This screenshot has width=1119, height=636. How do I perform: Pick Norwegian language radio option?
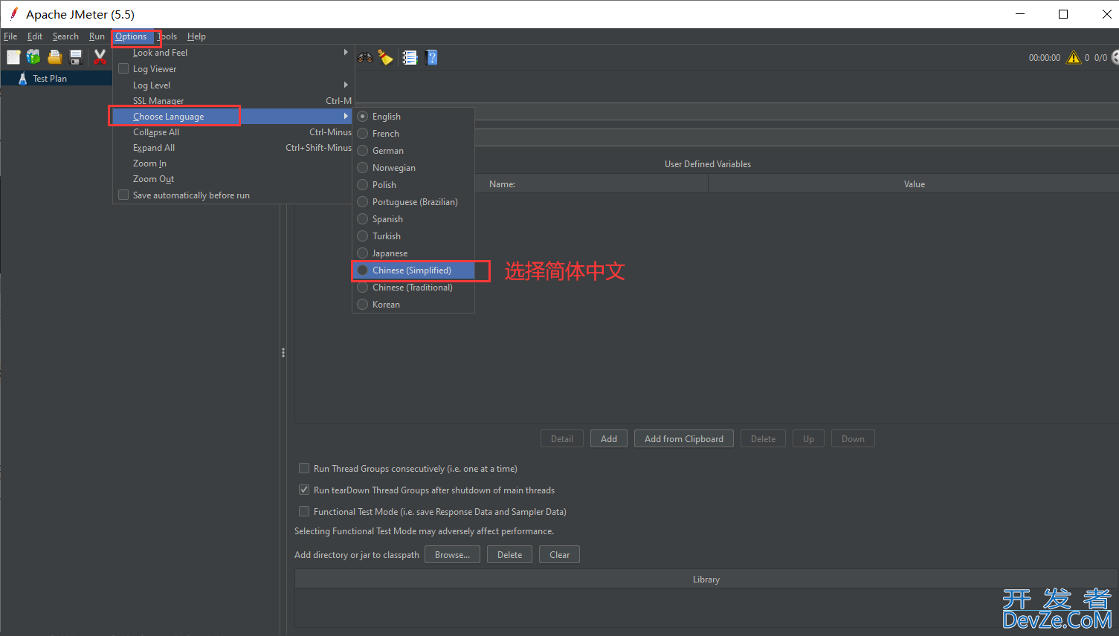[363, 167]
